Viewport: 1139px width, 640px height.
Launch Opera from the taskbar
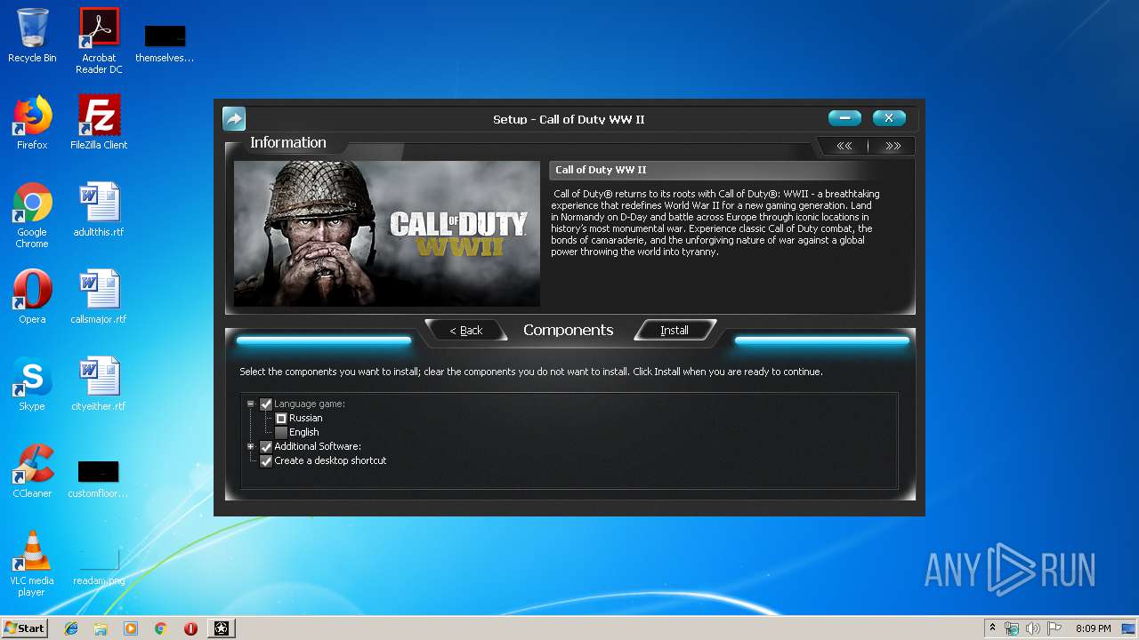[190, 628]
